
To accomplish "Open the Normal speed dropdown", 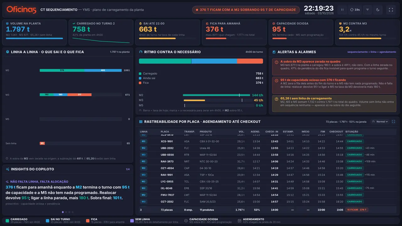I will [380, 121].
